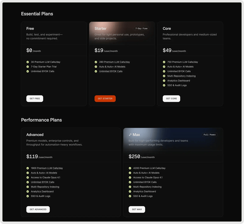The image size is (244, 224).
Task: Click the $49 /user/month price
Action: pyautogui.click(x=174, y=50)
